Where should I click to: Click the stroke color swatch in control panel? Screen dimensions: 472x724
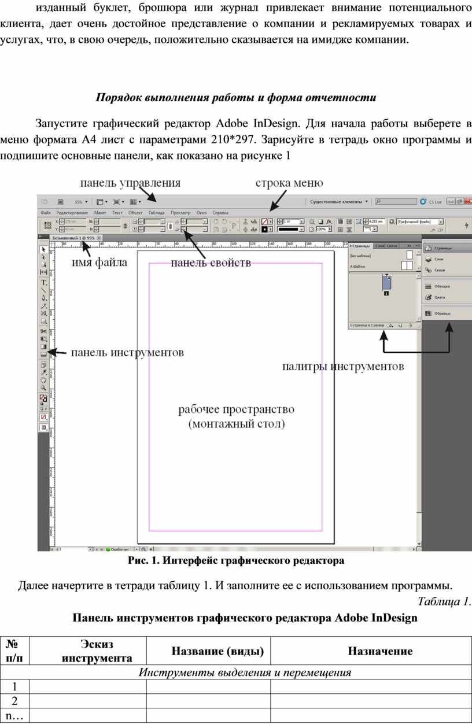264,229
